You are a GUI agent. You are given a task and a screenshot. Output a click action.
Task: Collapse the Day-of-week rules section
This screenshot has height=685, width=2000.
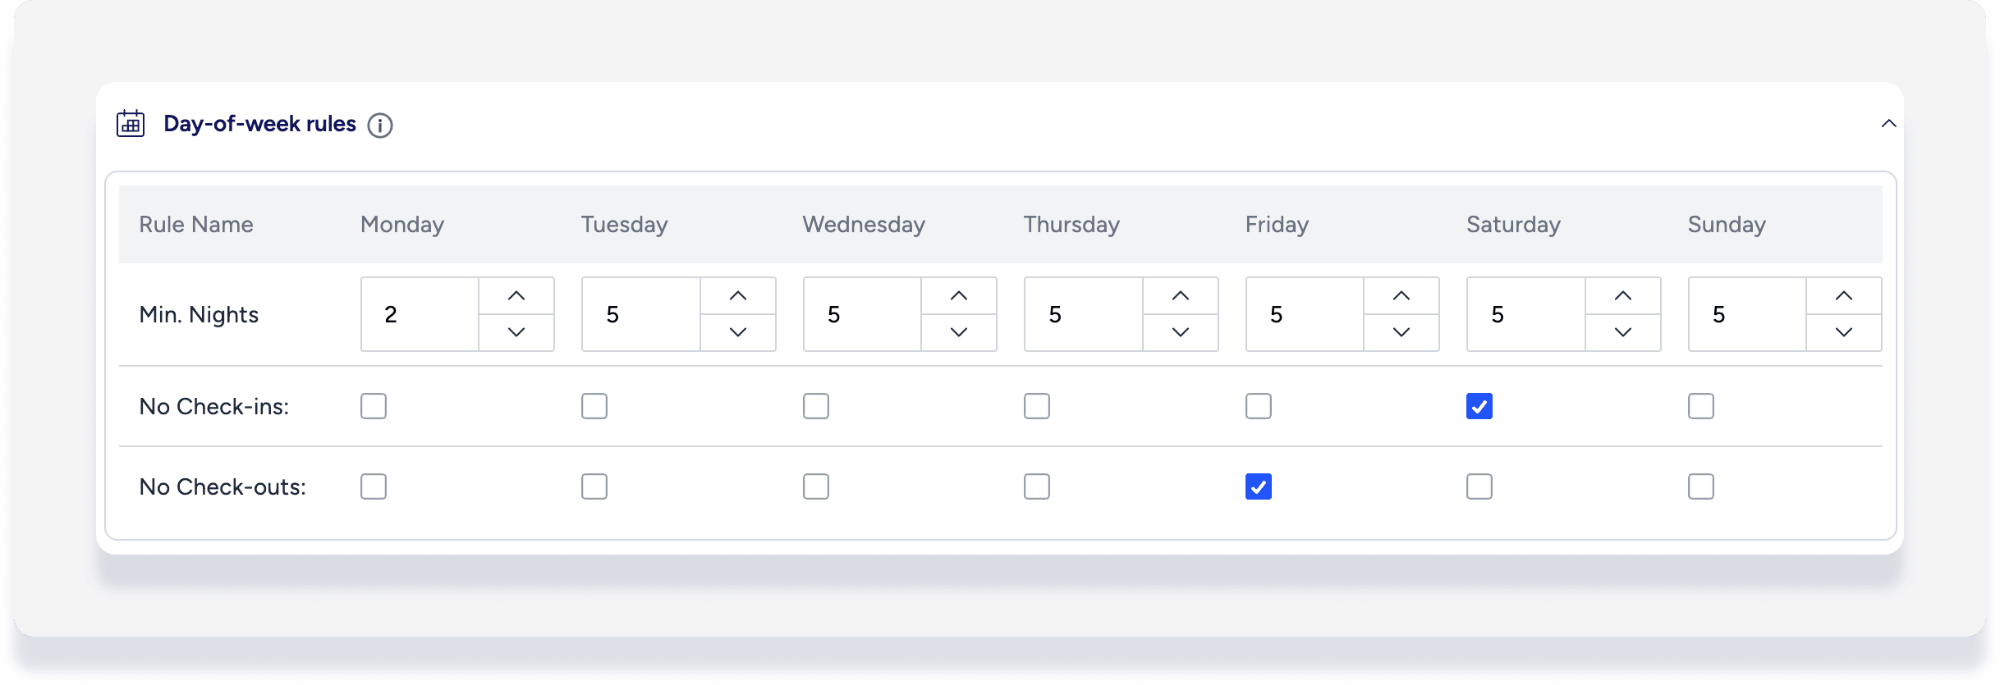[x=1888, y=124]
